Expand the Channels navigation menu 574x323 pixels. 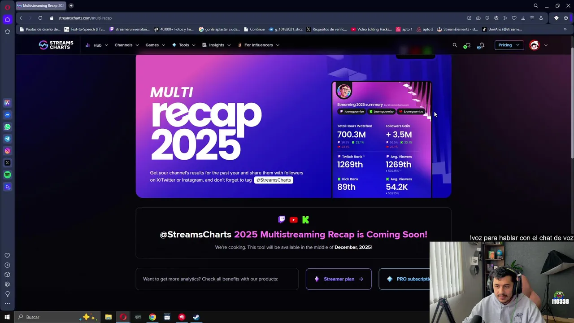(126, 45)
